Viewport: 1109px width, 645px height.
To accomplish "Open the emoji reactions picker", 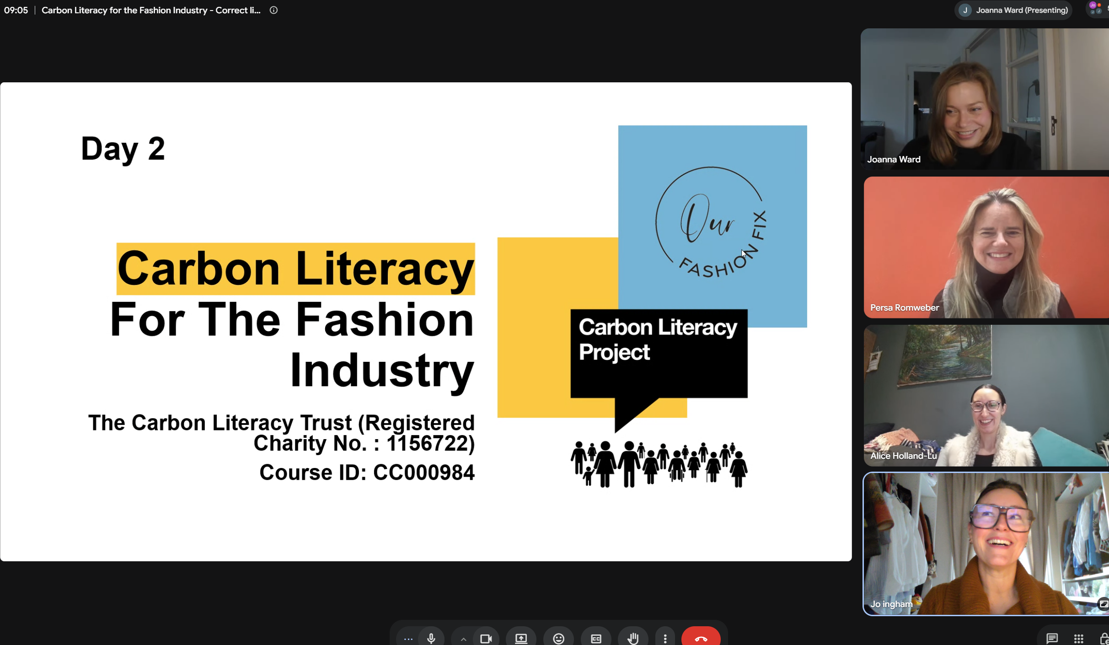I will pyautogui.click(x=558, y=638).
